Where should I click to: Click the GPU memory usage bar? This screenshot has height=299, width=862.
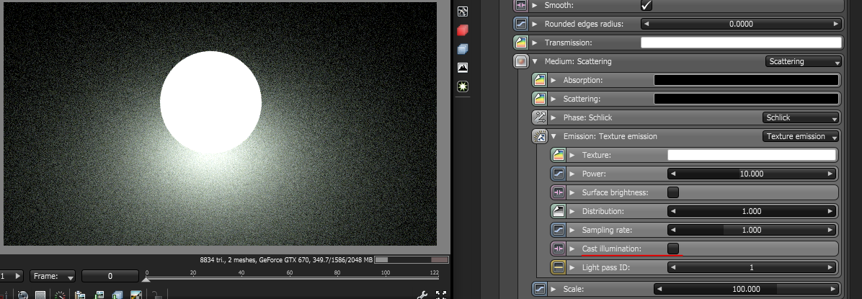(x=412, y=259)
